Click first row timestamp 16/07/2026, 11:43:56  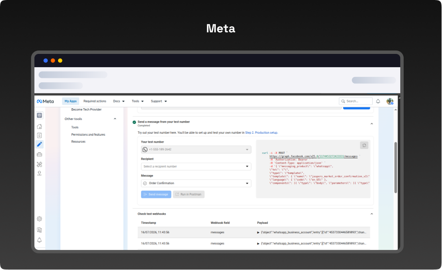(x=155, y=232)
